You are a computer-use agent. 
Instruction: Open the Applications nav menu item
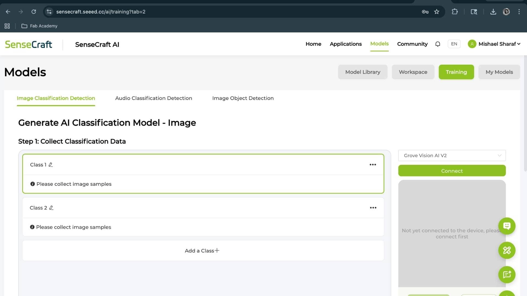[x=346, y=44]
